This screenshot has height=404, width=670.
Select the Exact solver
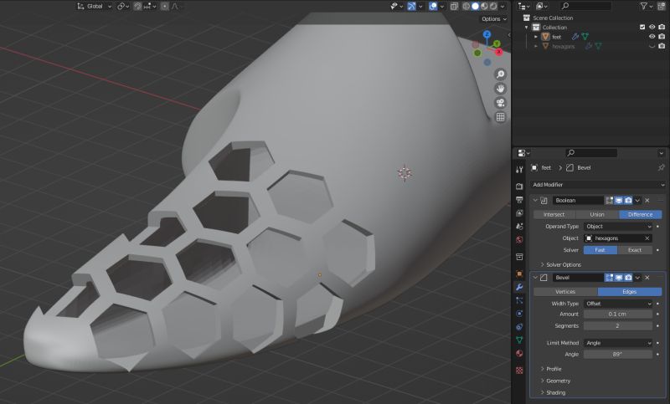635,250
